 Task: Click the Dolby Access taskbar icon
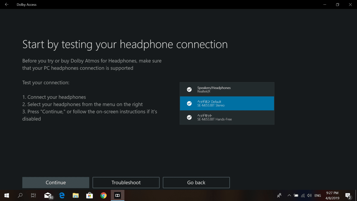(x=117, y=195)
